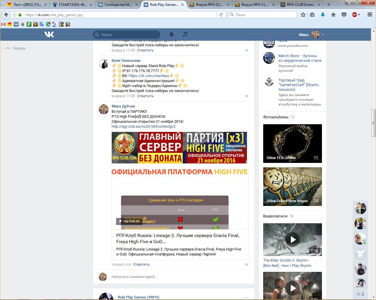The height and width of the screenshot is (300, 376).
Task: Open the РПГ-Клуб Russia link preview title
Action: tap(178, 238)
